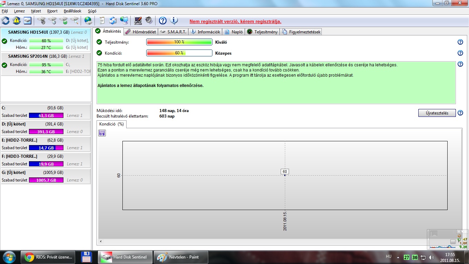
Task: Click the disk with magnifier test icon
Action: pos(74,21)
